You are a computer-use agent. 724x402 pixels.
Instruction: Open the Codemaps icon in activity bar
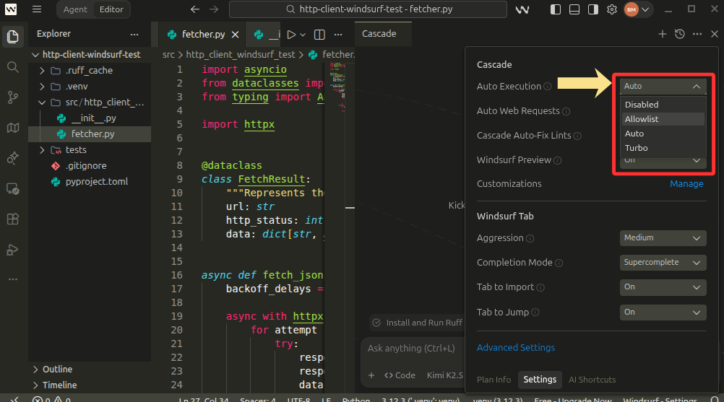coord(13,128)
